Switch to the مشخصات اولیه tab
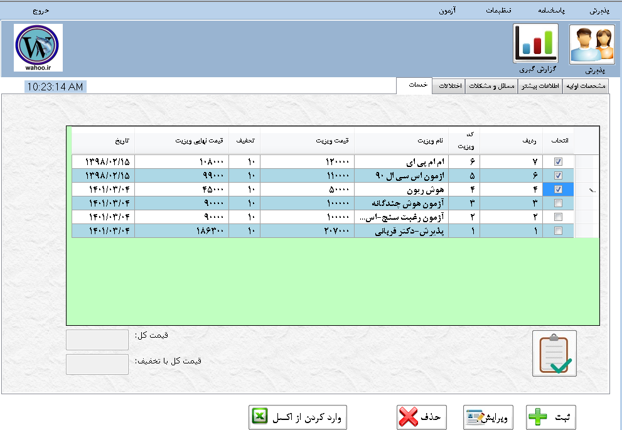This screenshot has height=430, width=622. tap(586, 86)
